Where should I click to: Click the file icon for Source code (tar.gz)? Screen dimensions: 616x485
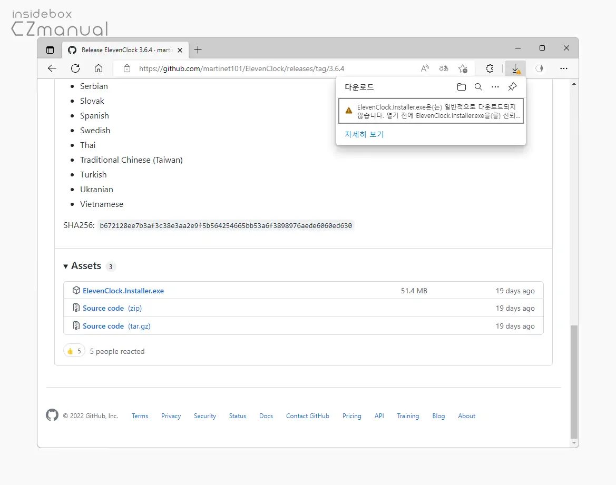(76, 325)
